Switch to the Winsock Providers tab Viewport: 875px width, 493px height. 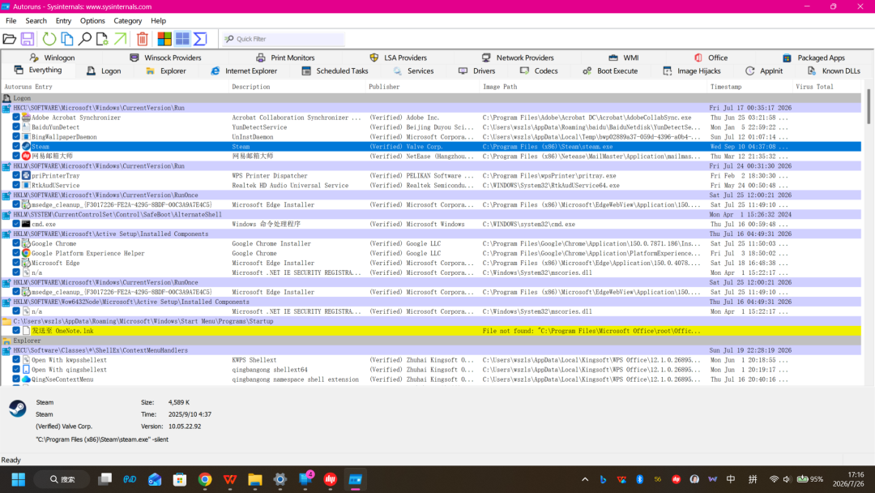pos(165,58)
